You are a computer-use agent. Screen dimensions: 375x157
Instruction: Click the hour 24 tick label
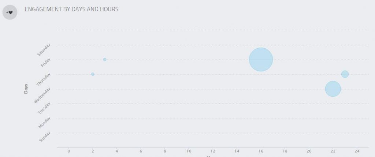(357, 151)
